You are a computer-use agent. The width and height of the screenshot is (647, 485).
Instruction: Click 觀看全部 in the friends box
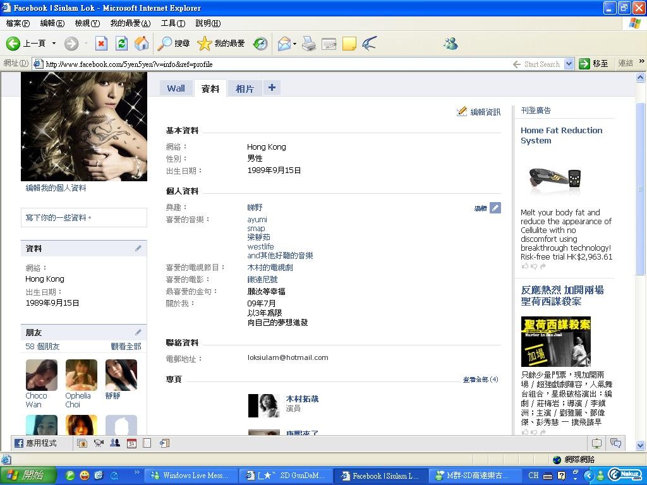[126, 347]
